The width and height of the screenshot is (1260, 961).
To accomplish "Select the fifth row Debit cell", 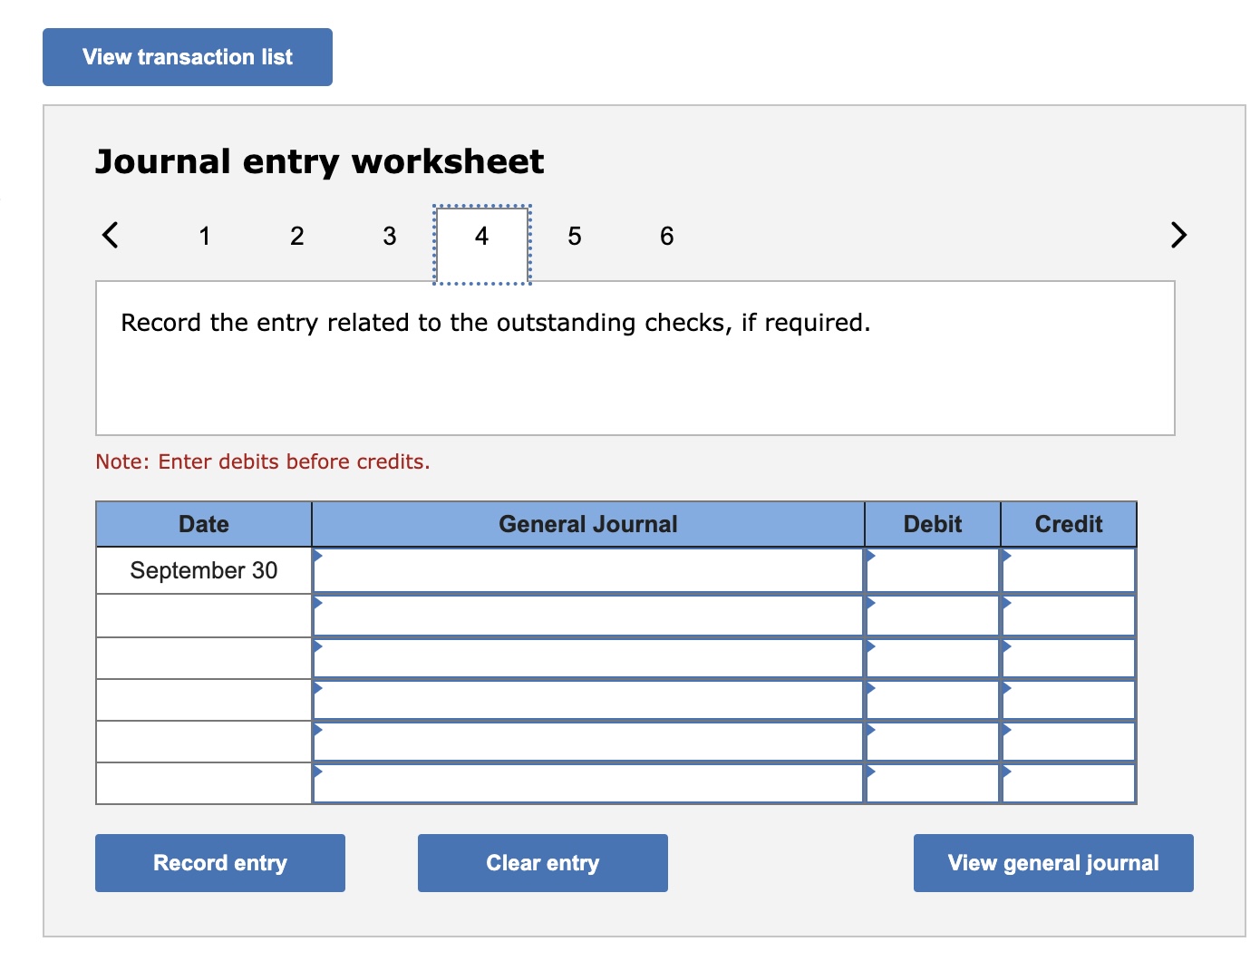I will pyautogui.click(x=933, y=742).
